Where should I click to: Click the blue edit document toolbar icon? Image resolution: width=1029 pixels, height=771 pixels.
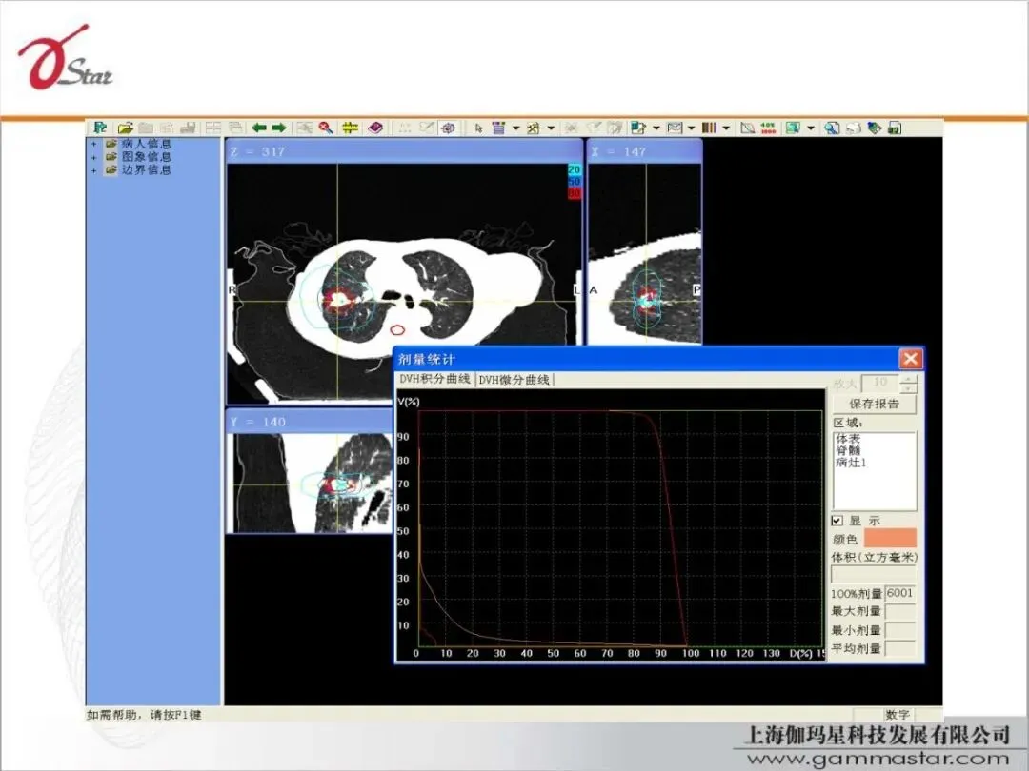click(638, 128)
